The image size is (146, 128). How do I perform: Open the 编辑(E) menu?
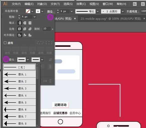[29, 4]
